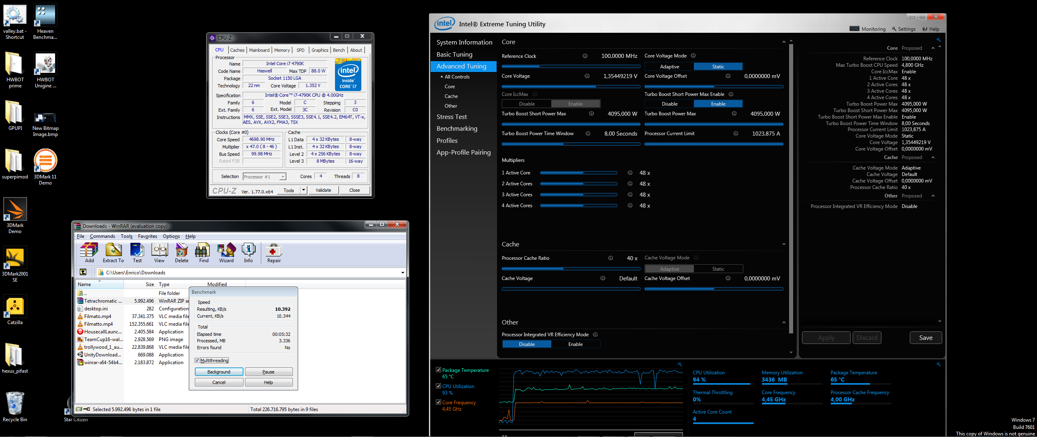Expand the WinRAR path address dropdown
Image resolution: width=1037 pixels, height=437 pixels.
[x=403, y=272]
